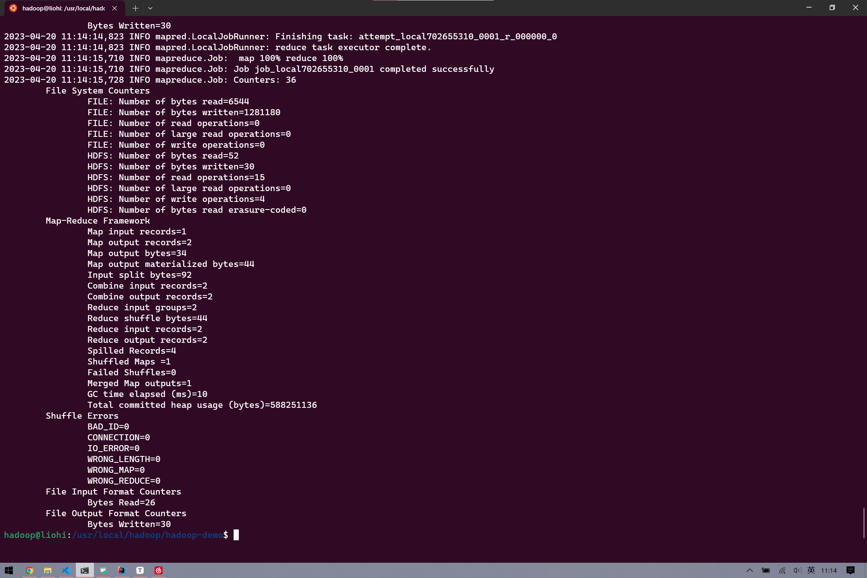Open the notification action center

pos(850,570)
